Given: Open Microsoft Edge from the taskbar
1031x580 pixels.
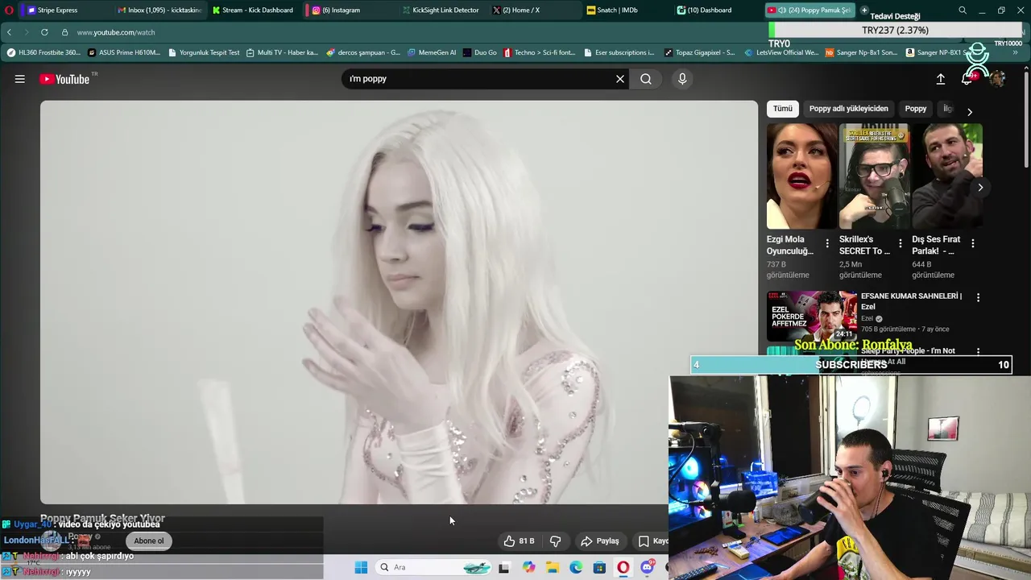Looking at the screenshot, I should [576, 567].
